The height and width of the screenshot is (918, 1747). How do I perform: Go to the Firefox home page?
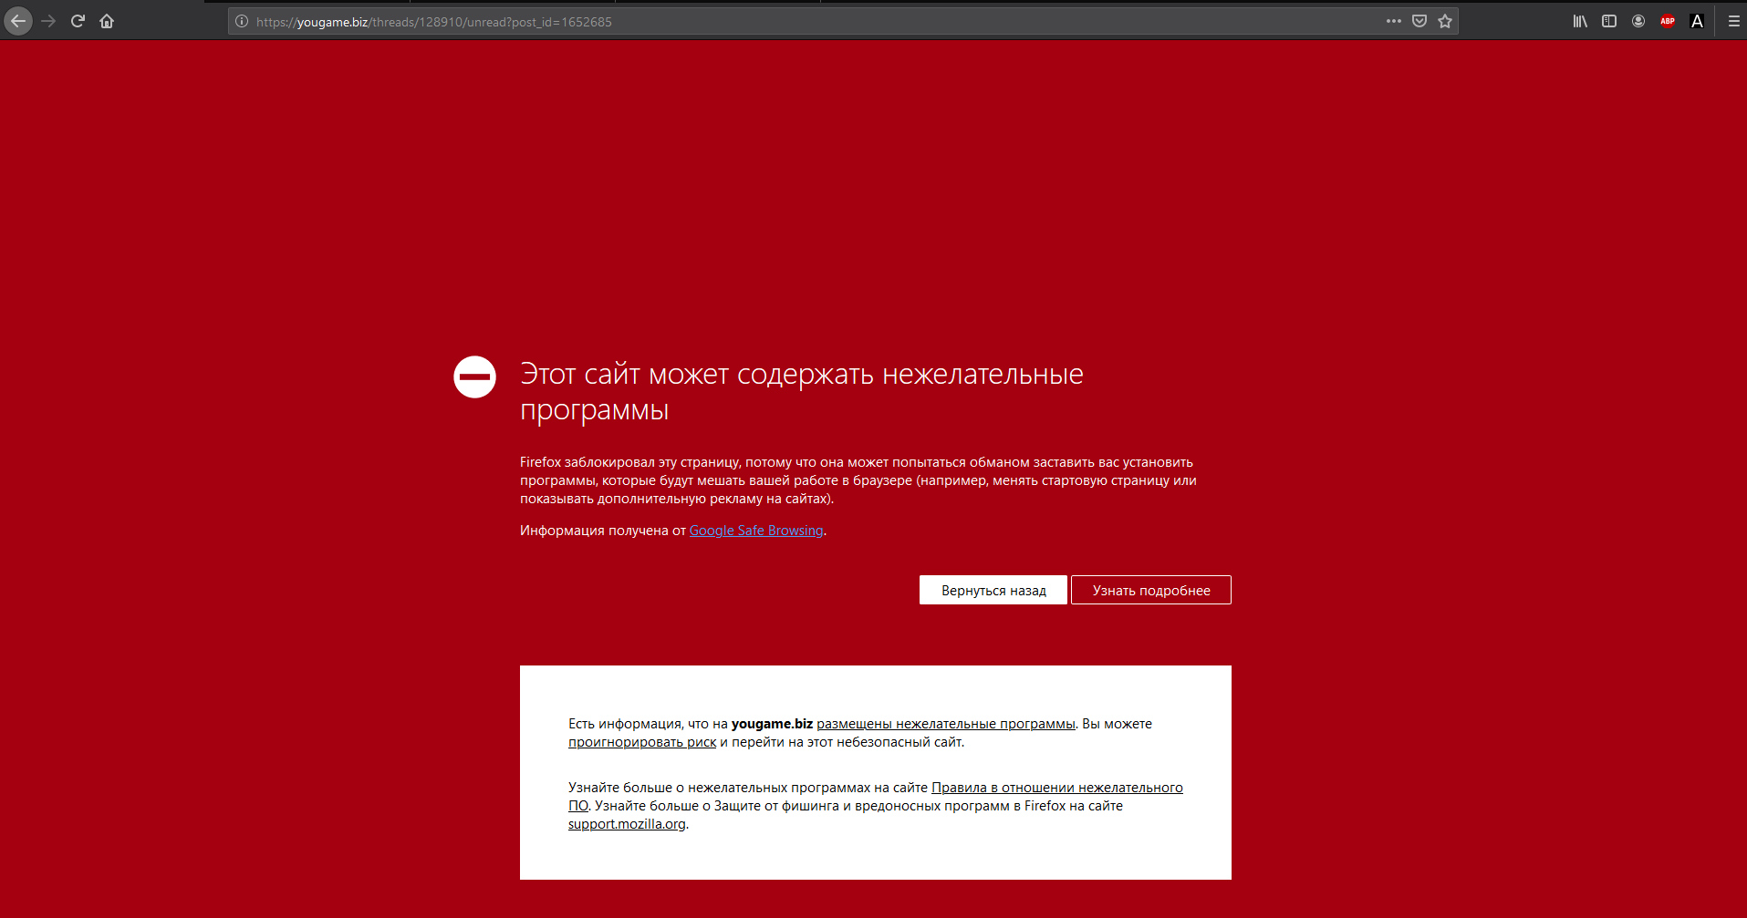click(x=107, y=21)
